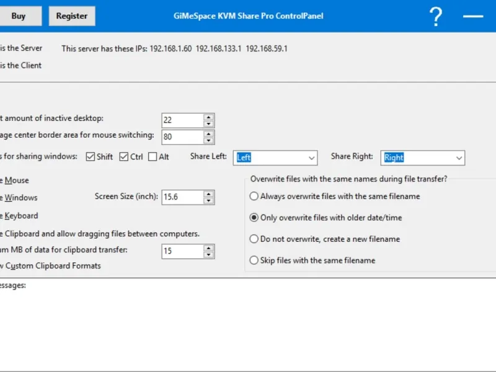Open the help question mark icon

436,17
